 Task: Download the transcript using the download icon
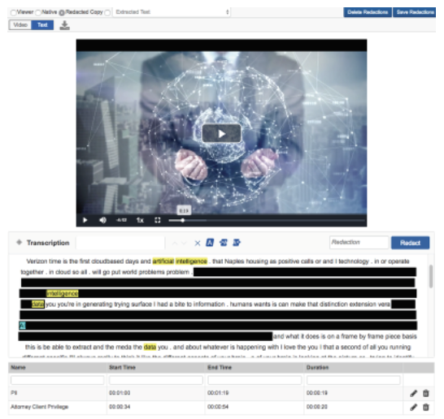[64, 25]
